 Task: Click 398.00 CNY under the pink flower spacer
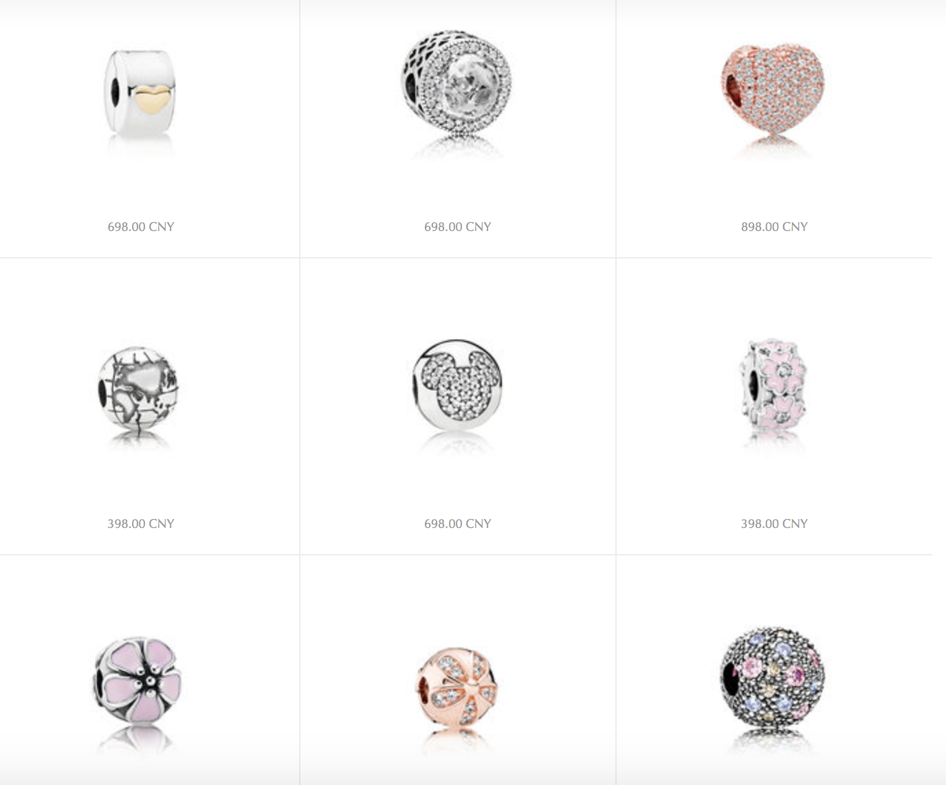(x=774, y=524)
